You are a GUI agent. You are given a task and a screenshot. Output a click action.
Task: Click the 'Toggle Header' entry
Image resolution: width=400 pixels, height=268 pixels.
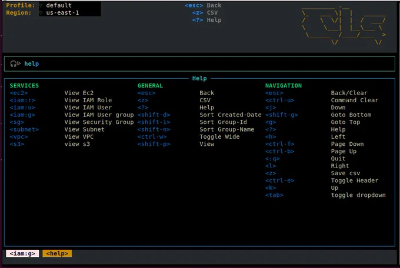(x=355, y=180)
